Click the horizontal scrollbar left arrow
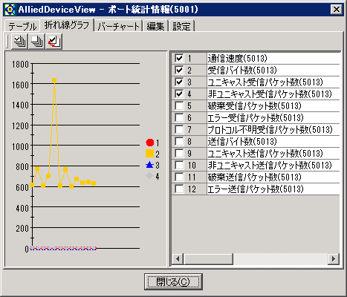 [x=178, y=258]
